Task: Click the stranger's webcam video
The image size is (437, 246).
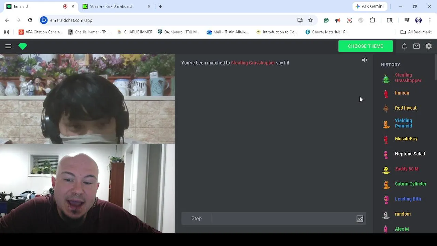Action: 87,99
